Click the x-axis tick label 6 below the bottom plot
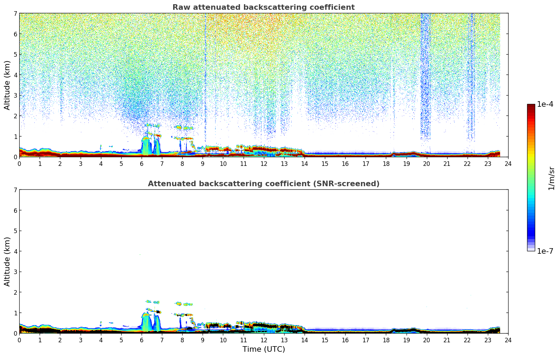This screenshot has width=559, height=357. (x=142, y=340)
